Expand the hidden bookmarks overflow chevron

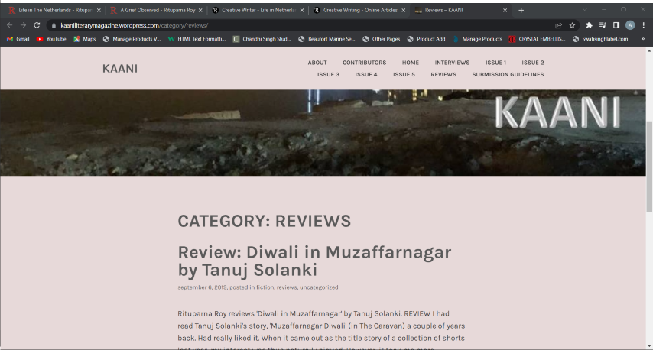(644, 39)
